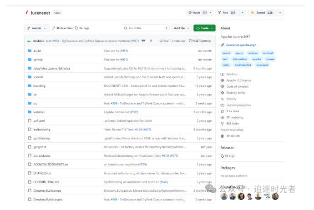Open the Add file dropdown

coord(182,28)
